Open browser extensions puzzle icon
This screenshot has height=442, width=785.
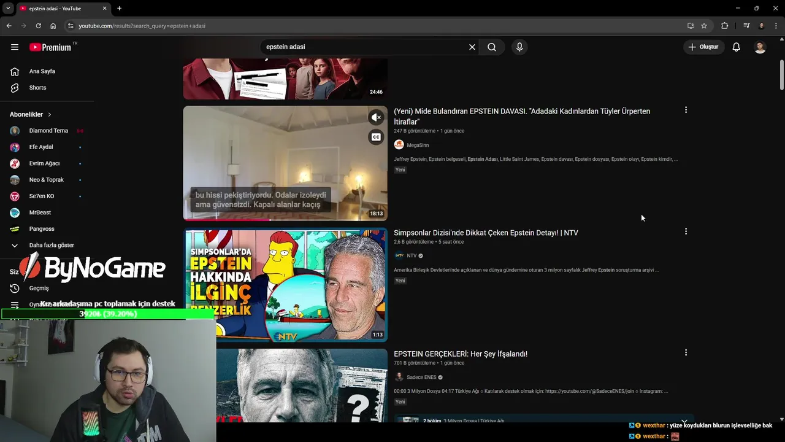pos(725,26)
